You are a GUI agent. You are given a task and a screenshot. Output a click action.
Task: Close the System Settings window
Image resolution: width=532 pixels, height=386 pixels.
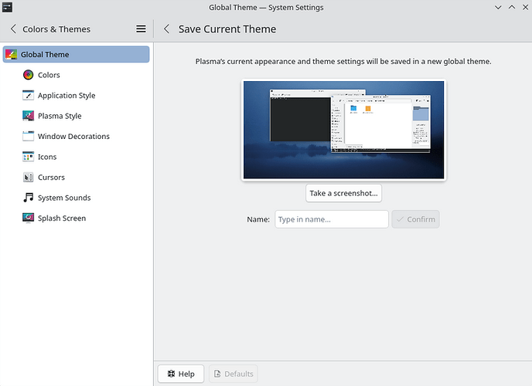(x=525, y=7)
